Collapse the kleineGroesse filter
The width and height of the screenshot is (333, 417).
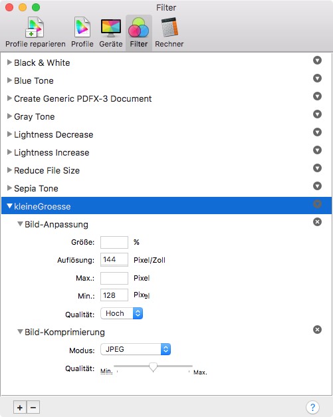coord(9,206)
